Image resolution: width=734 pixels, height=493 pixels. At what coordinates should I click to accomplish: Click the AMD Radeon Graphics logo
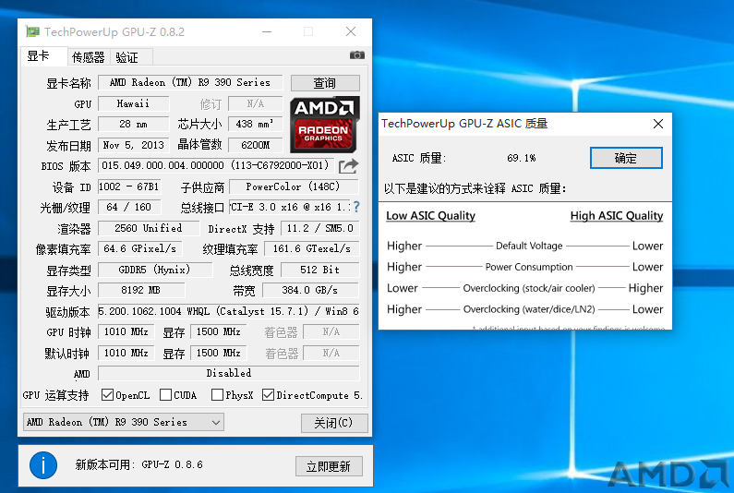tap(325, 124)
